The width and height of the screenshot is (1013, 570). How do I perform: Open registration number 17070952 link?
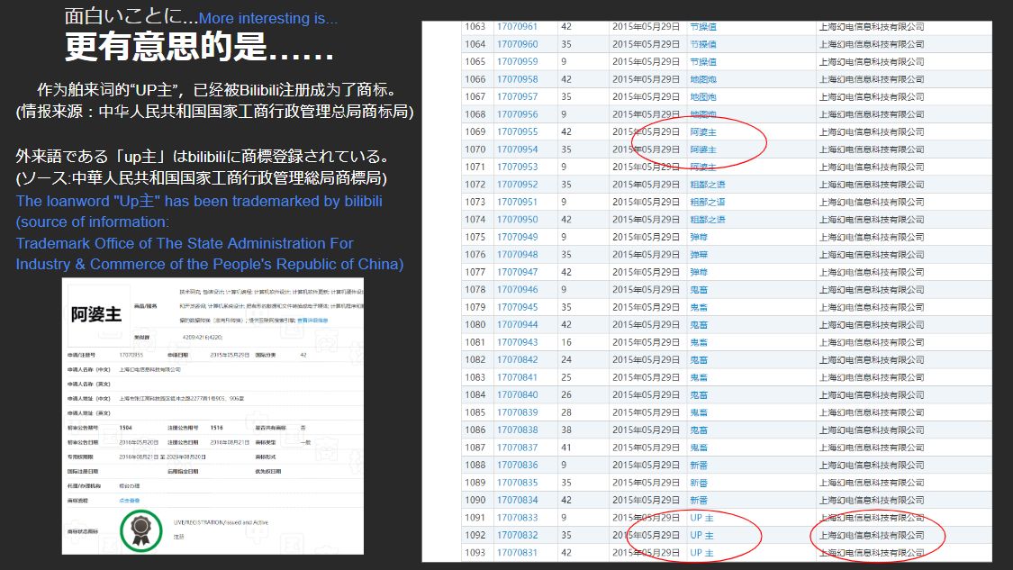[517, 185]
